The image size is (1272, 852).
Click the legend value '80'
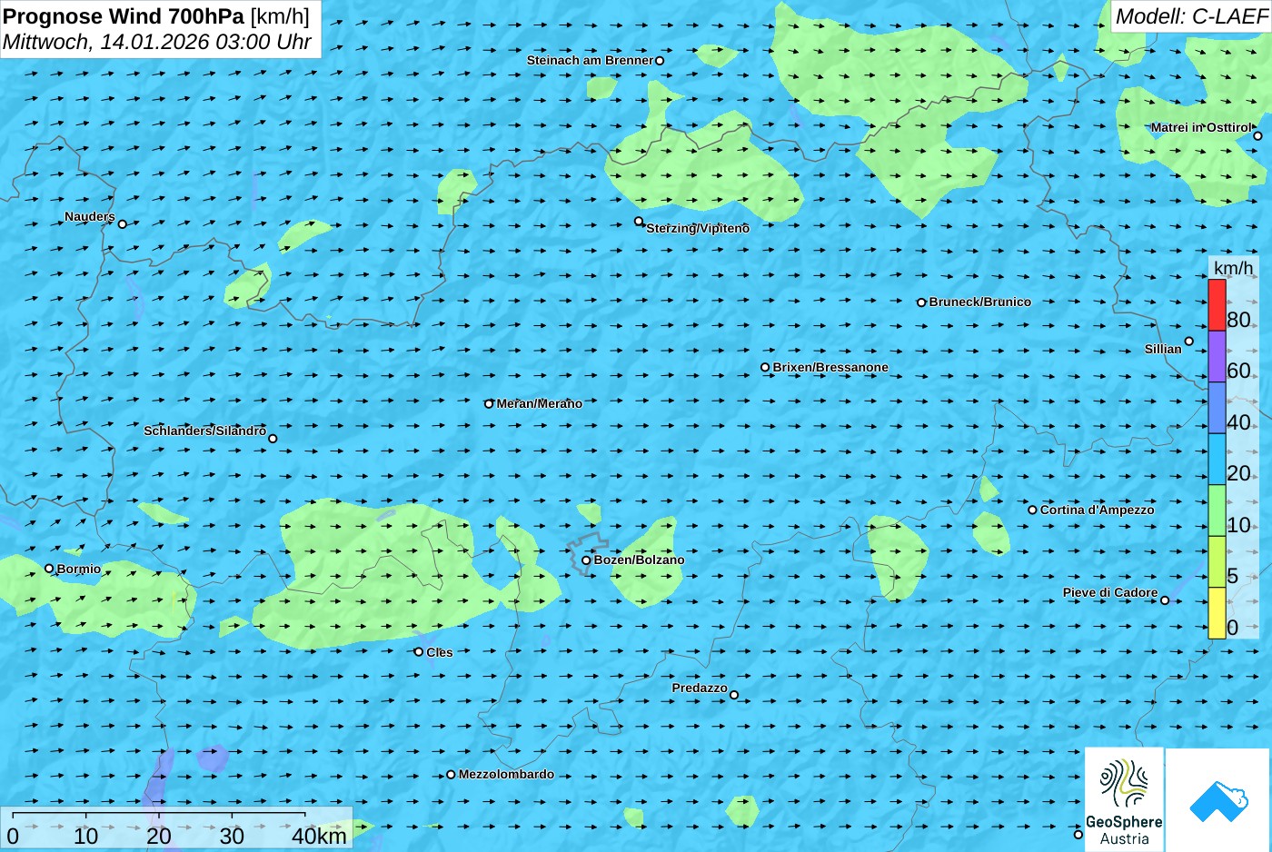(x=1238, y=320)
